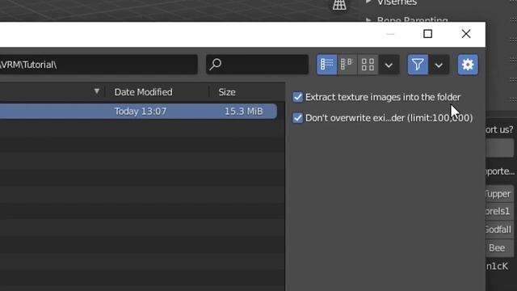Switch to horizontal list display mode
The image size is (517, 291).
click(347, 65)
